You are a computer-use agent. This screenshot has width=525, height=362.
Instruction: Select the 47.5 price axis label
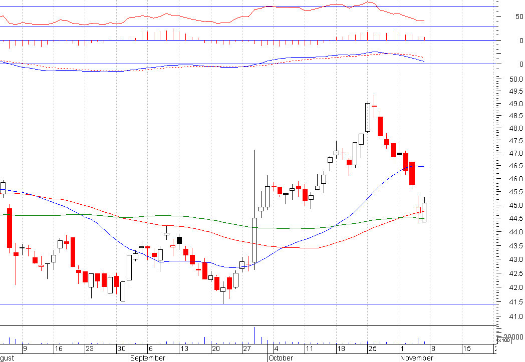coord(516,141)
